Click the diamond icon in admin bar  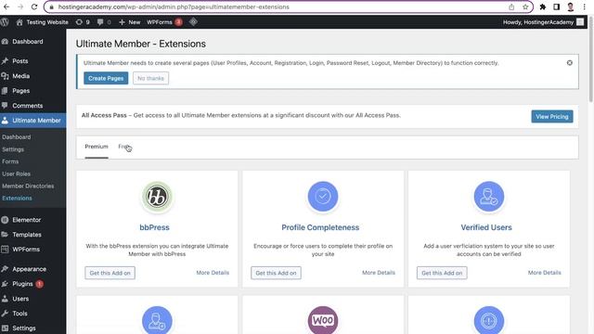(x=193, y=22)
